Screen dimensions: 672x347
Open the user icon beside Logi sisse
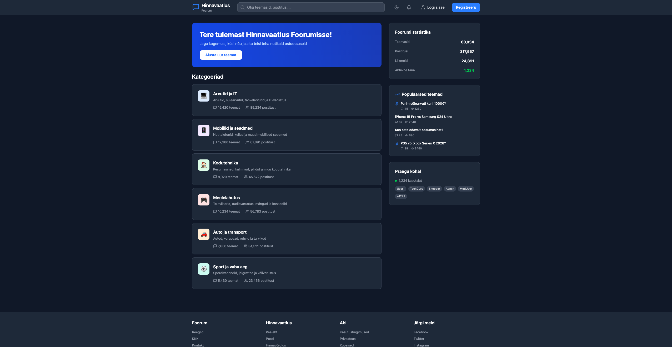[423, 7]
